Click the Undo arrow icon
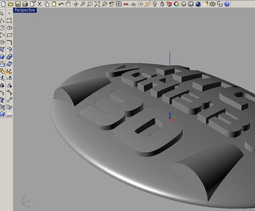 [61, 4]
